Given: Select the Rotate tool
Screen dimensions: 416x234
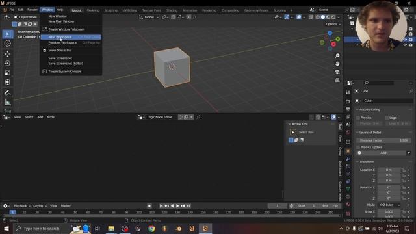Looking at the screenshot, I should (x=7, y=63).
